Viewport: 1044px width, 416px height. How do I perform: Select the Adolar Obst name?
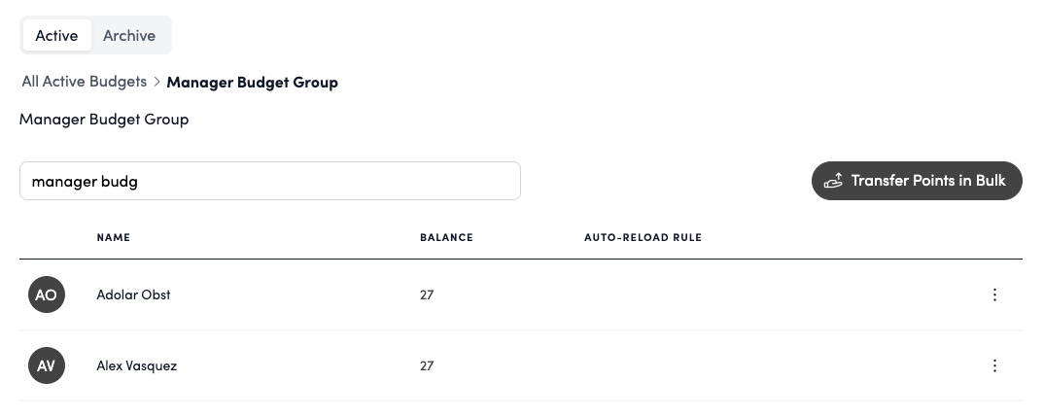pyautogui.click(x=133, y=295)
